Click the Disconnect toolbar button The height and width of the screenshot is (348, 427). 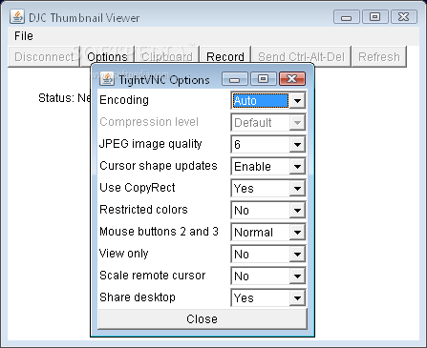pos(44,56)
